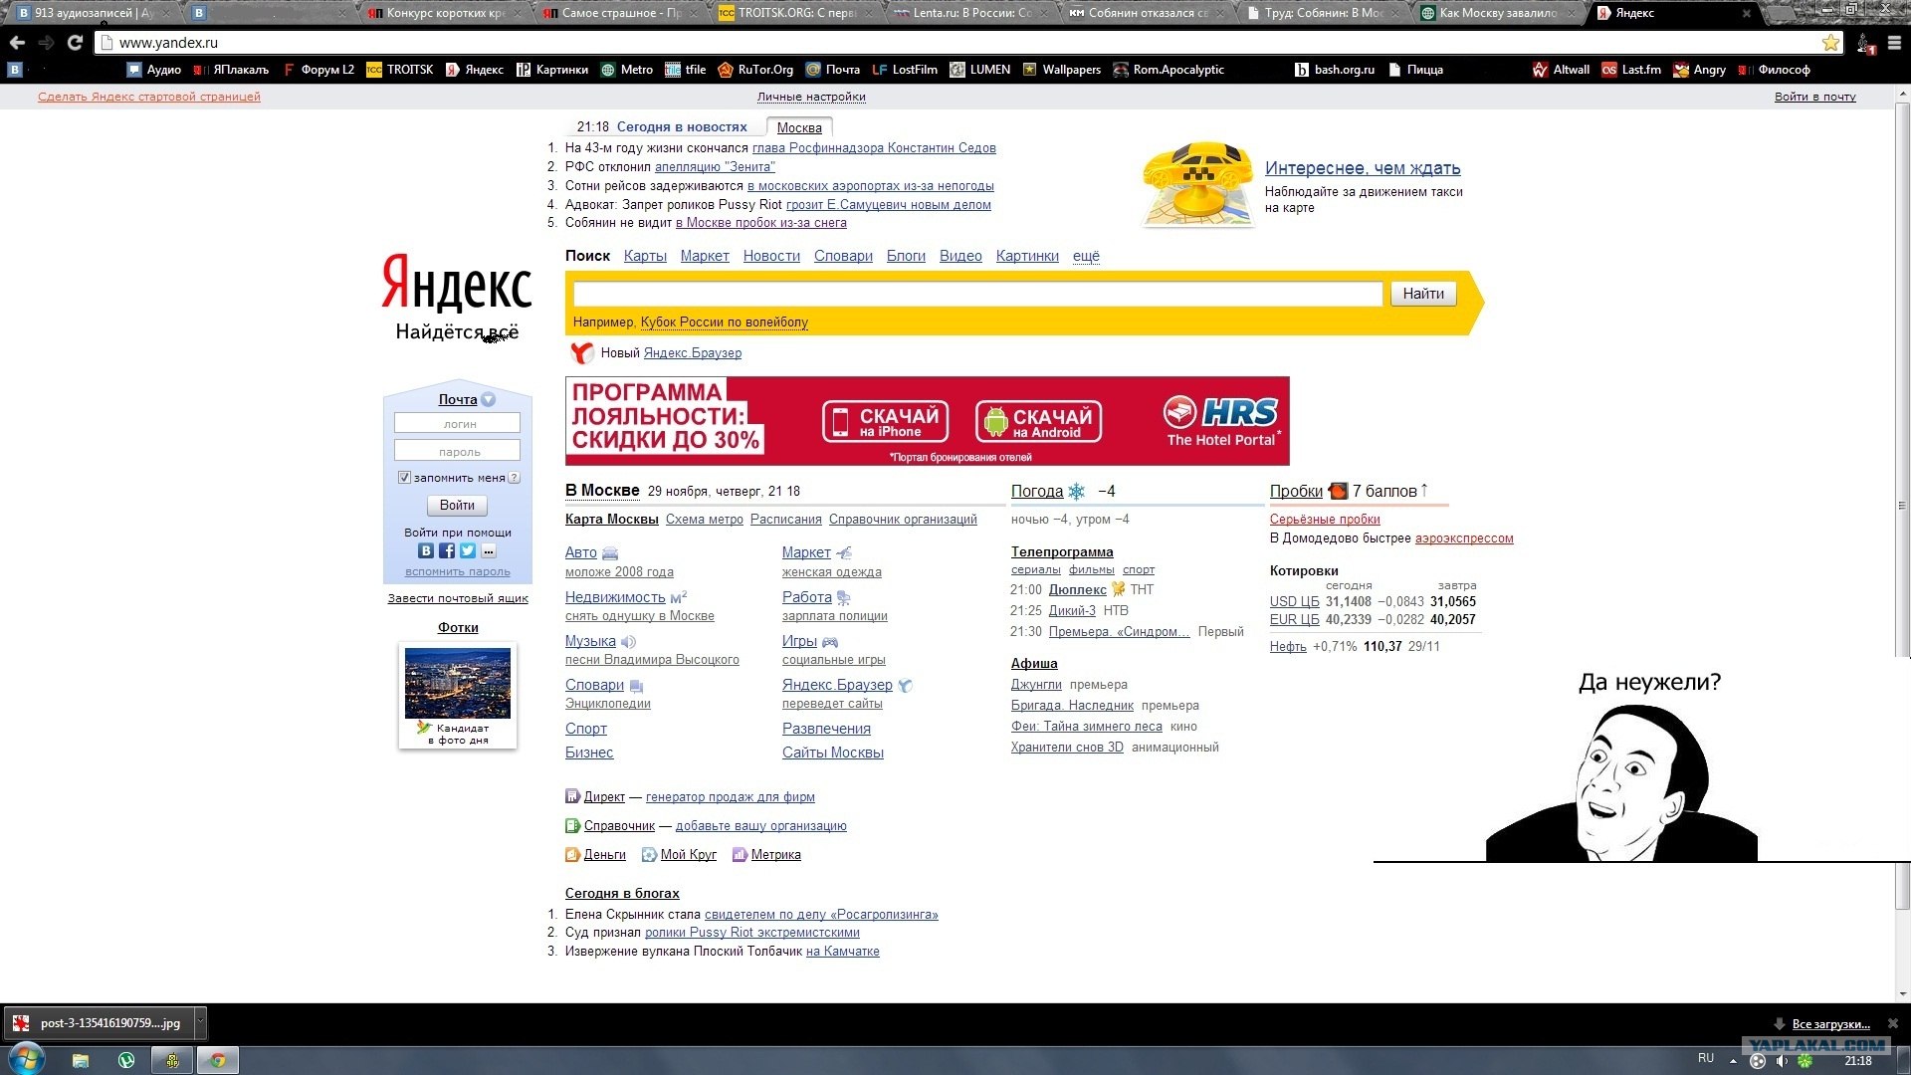
Task: Open the вспомнить пароль link
Action: (458, 571)
